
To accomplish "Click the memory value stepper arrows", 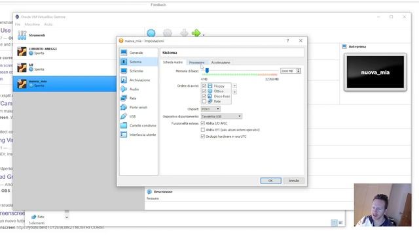I will point(299,71).
